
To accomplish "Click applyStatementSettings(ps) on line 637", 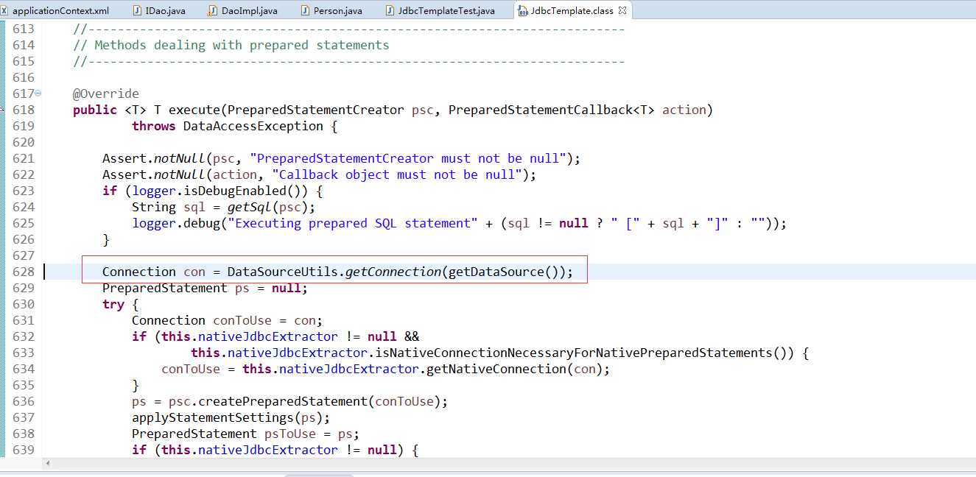I will coord(228,417).
